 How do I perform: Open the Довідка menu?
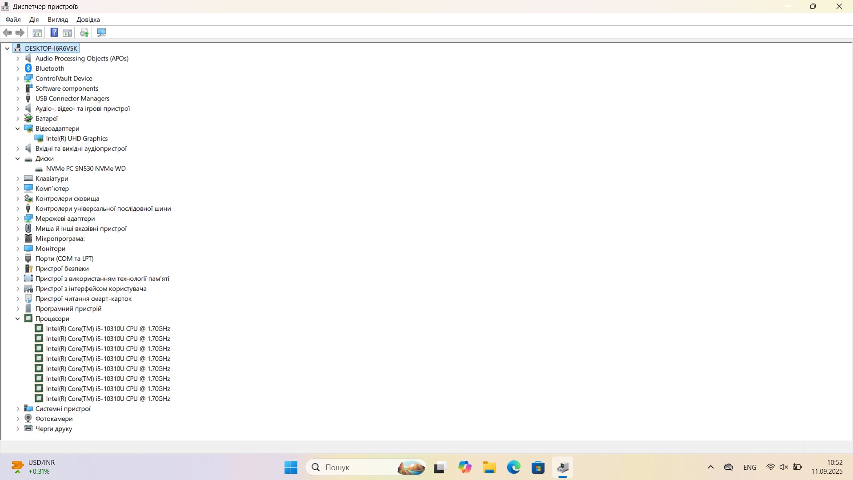(x=88, y=20)
